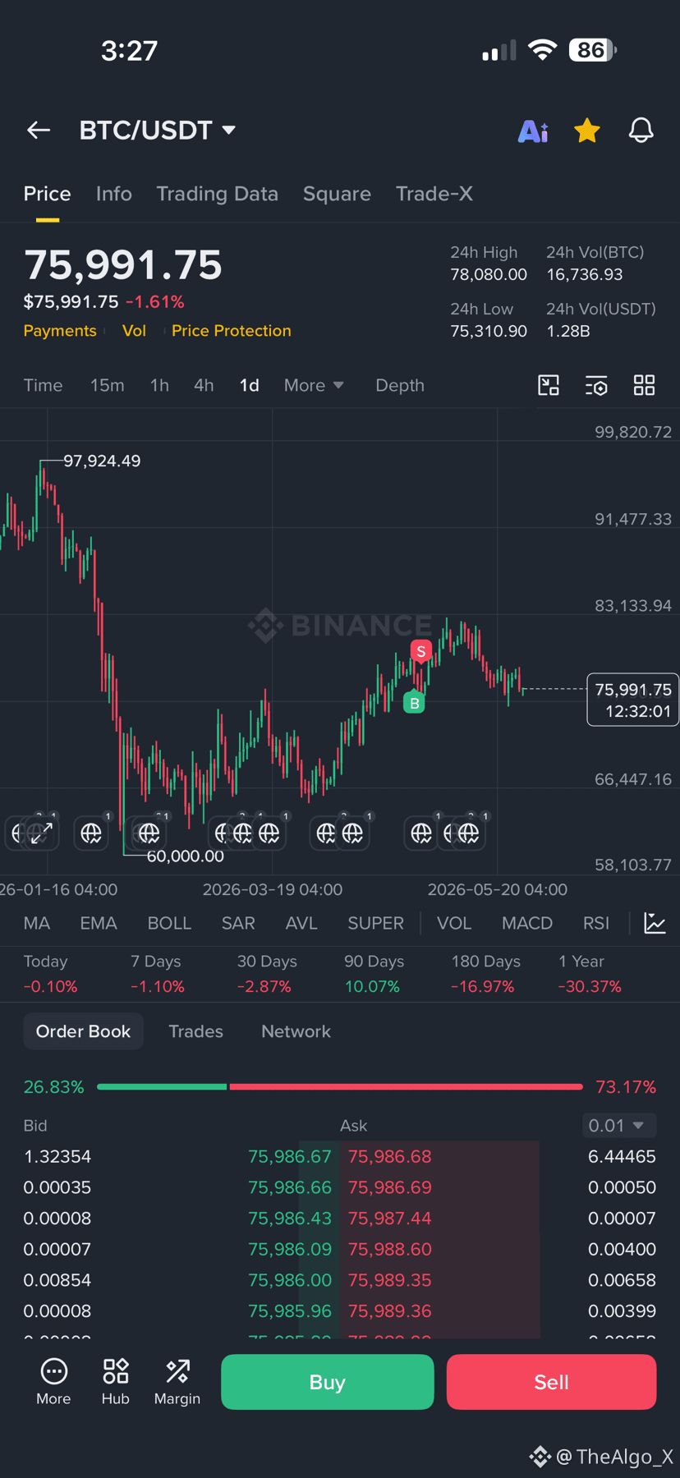
Task: Tap the red S sell marker
Action: click(x=421, y=652)
